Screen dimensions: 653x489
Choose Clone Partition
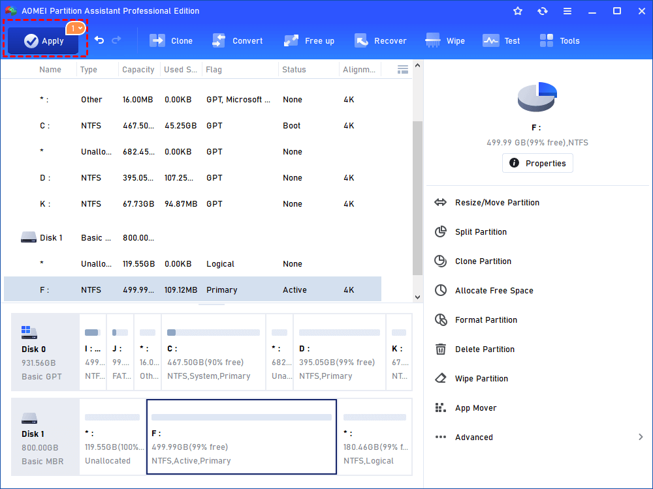pos(483,261)
